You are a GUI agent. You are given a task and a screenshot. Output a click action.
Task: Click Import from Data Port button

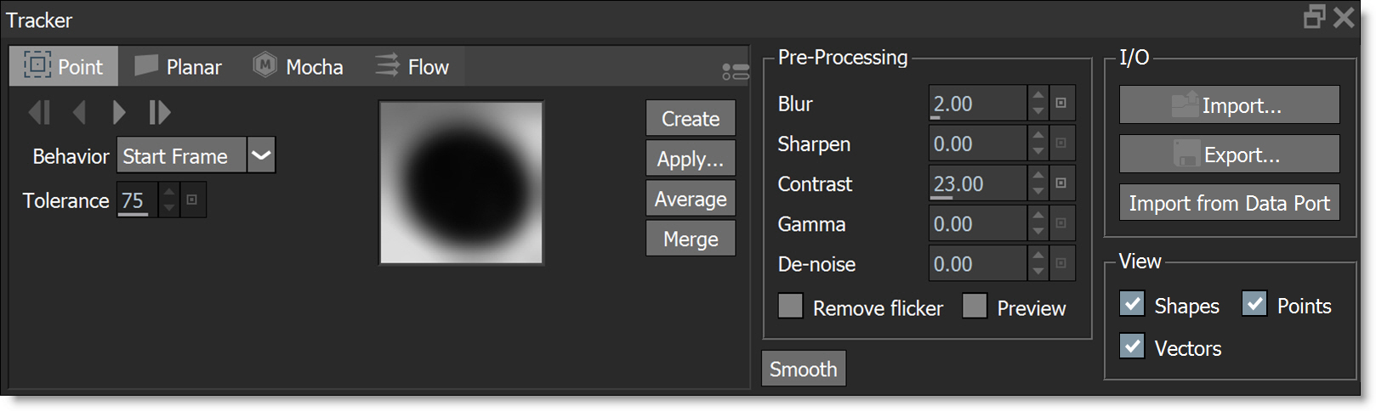tap(1229, 203)
